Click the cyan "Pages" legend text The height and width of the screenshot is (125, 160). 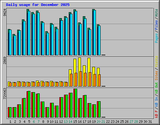[x=157, y=38]
